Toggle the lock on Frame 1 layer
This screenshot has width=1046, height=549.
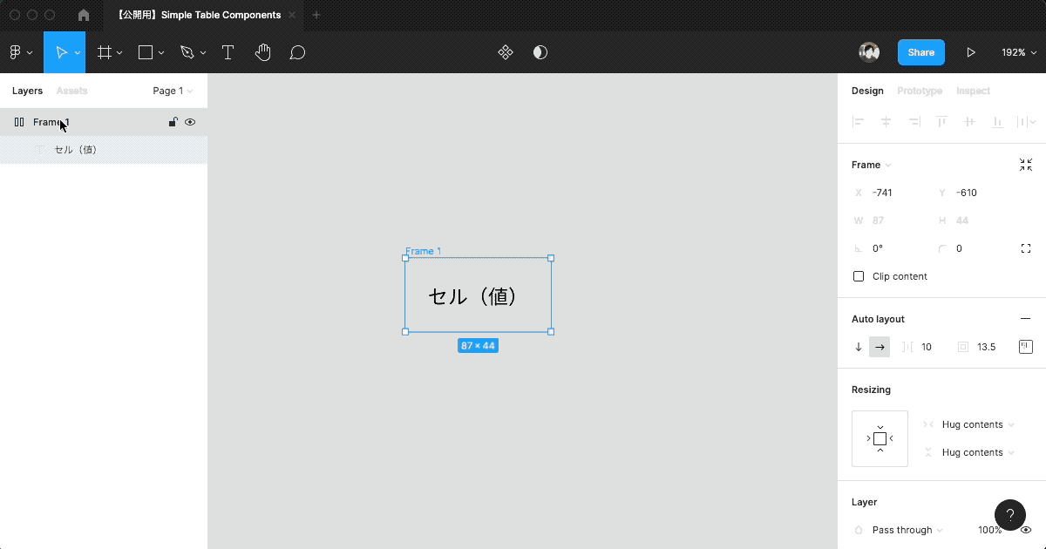pyautogui.click(x=173, y=122)
